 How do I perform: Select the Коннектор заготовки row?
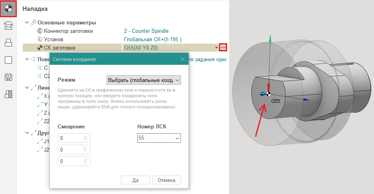(x=68, y=31)
